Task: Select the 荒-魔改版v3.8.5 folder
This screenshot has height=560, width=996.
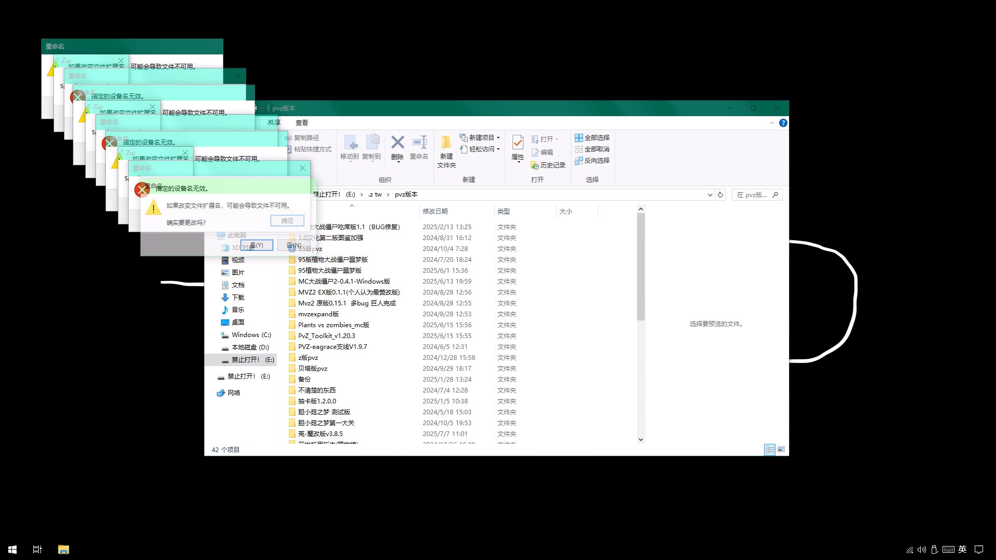Action: pyautogui.click(x=320, y=434)
